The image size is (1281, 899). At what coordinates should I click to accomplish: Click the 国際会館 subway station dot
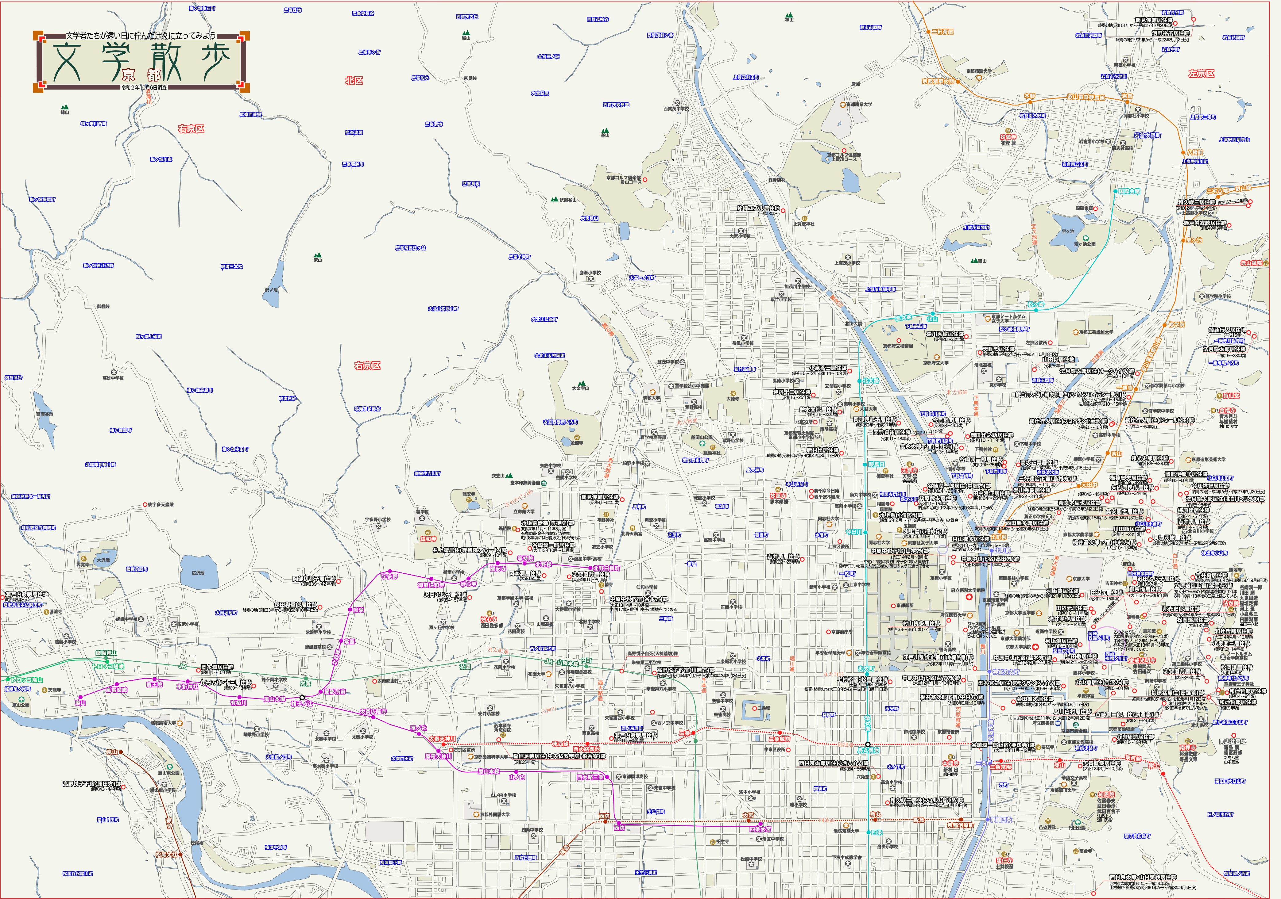(1115, 191)
